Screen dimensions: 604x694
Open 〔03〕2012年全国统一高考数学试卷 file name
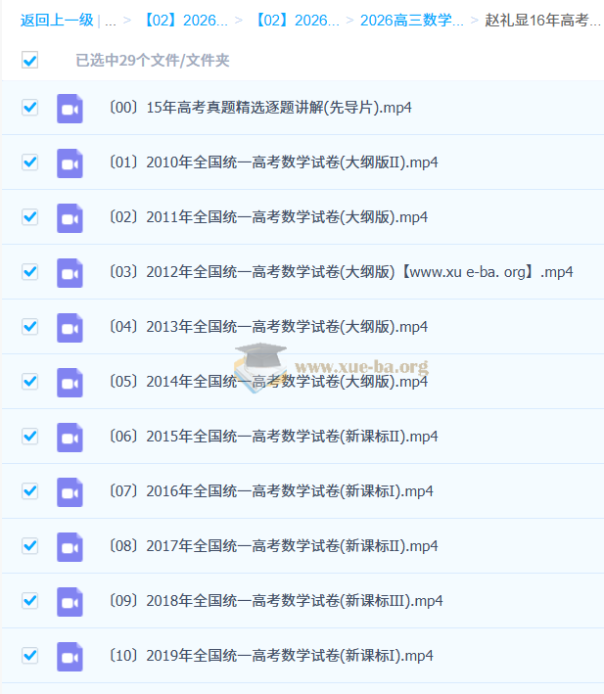(x=341, y=272)
